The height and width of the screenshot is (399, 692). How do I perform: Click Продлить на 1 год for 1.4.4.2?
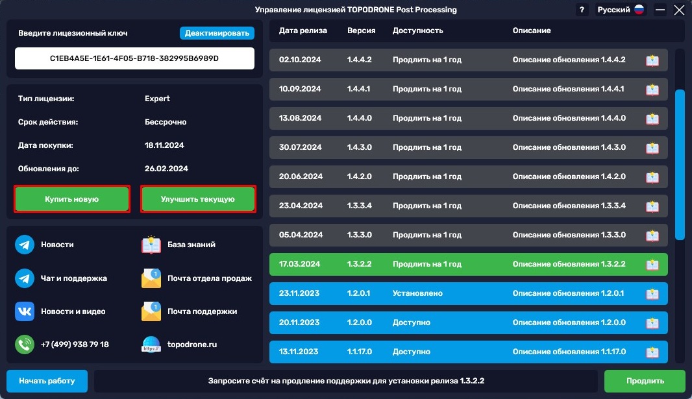(x=426, y=60)
